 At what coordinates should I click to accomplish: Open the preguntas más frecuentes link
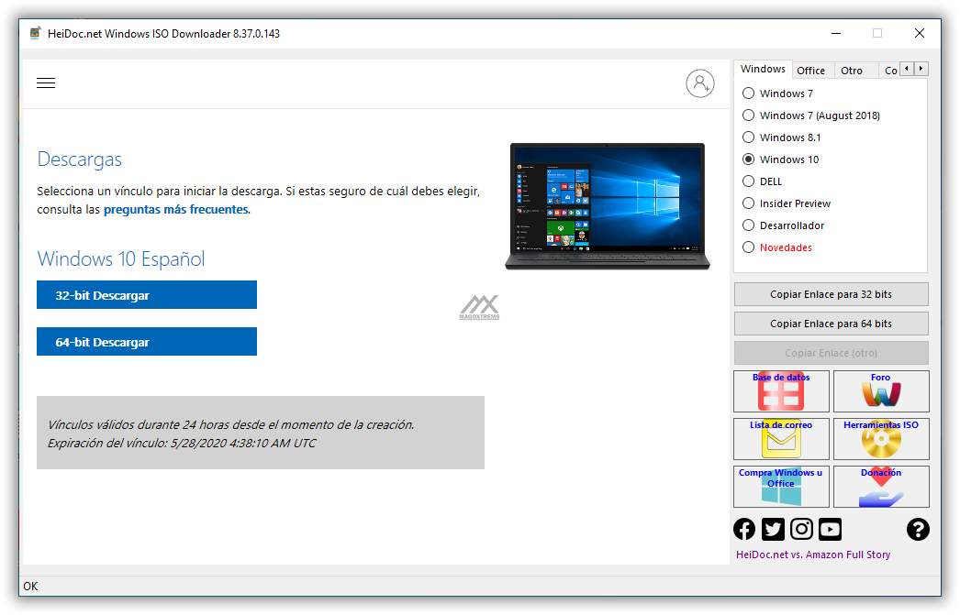pyautogui.click(x=176, y=210)
